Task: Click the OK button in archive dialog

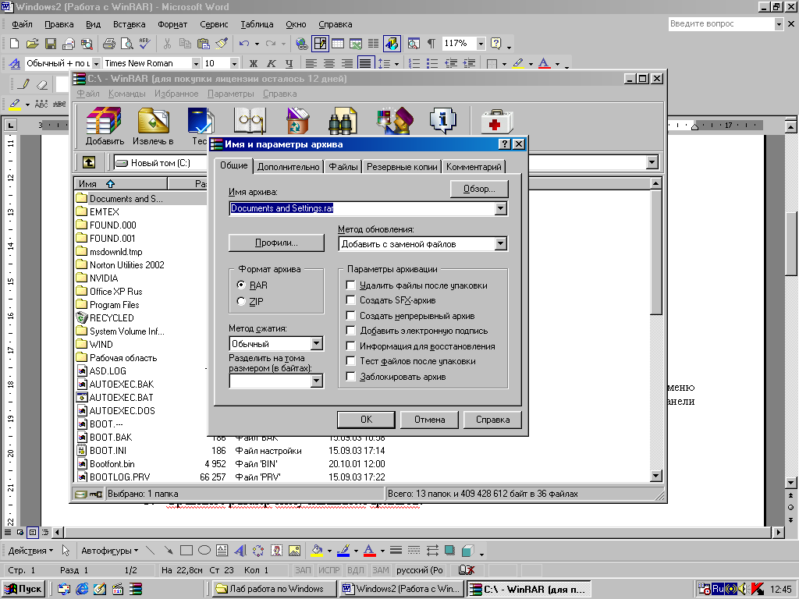Action: (x=366, y=419)
